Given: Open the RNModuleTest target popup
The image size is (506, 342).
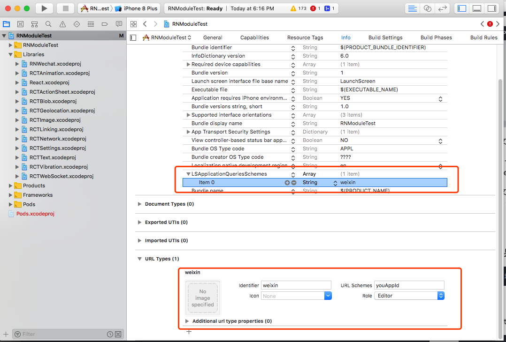Looking at the screenshot, I should [x=167, y=37].
